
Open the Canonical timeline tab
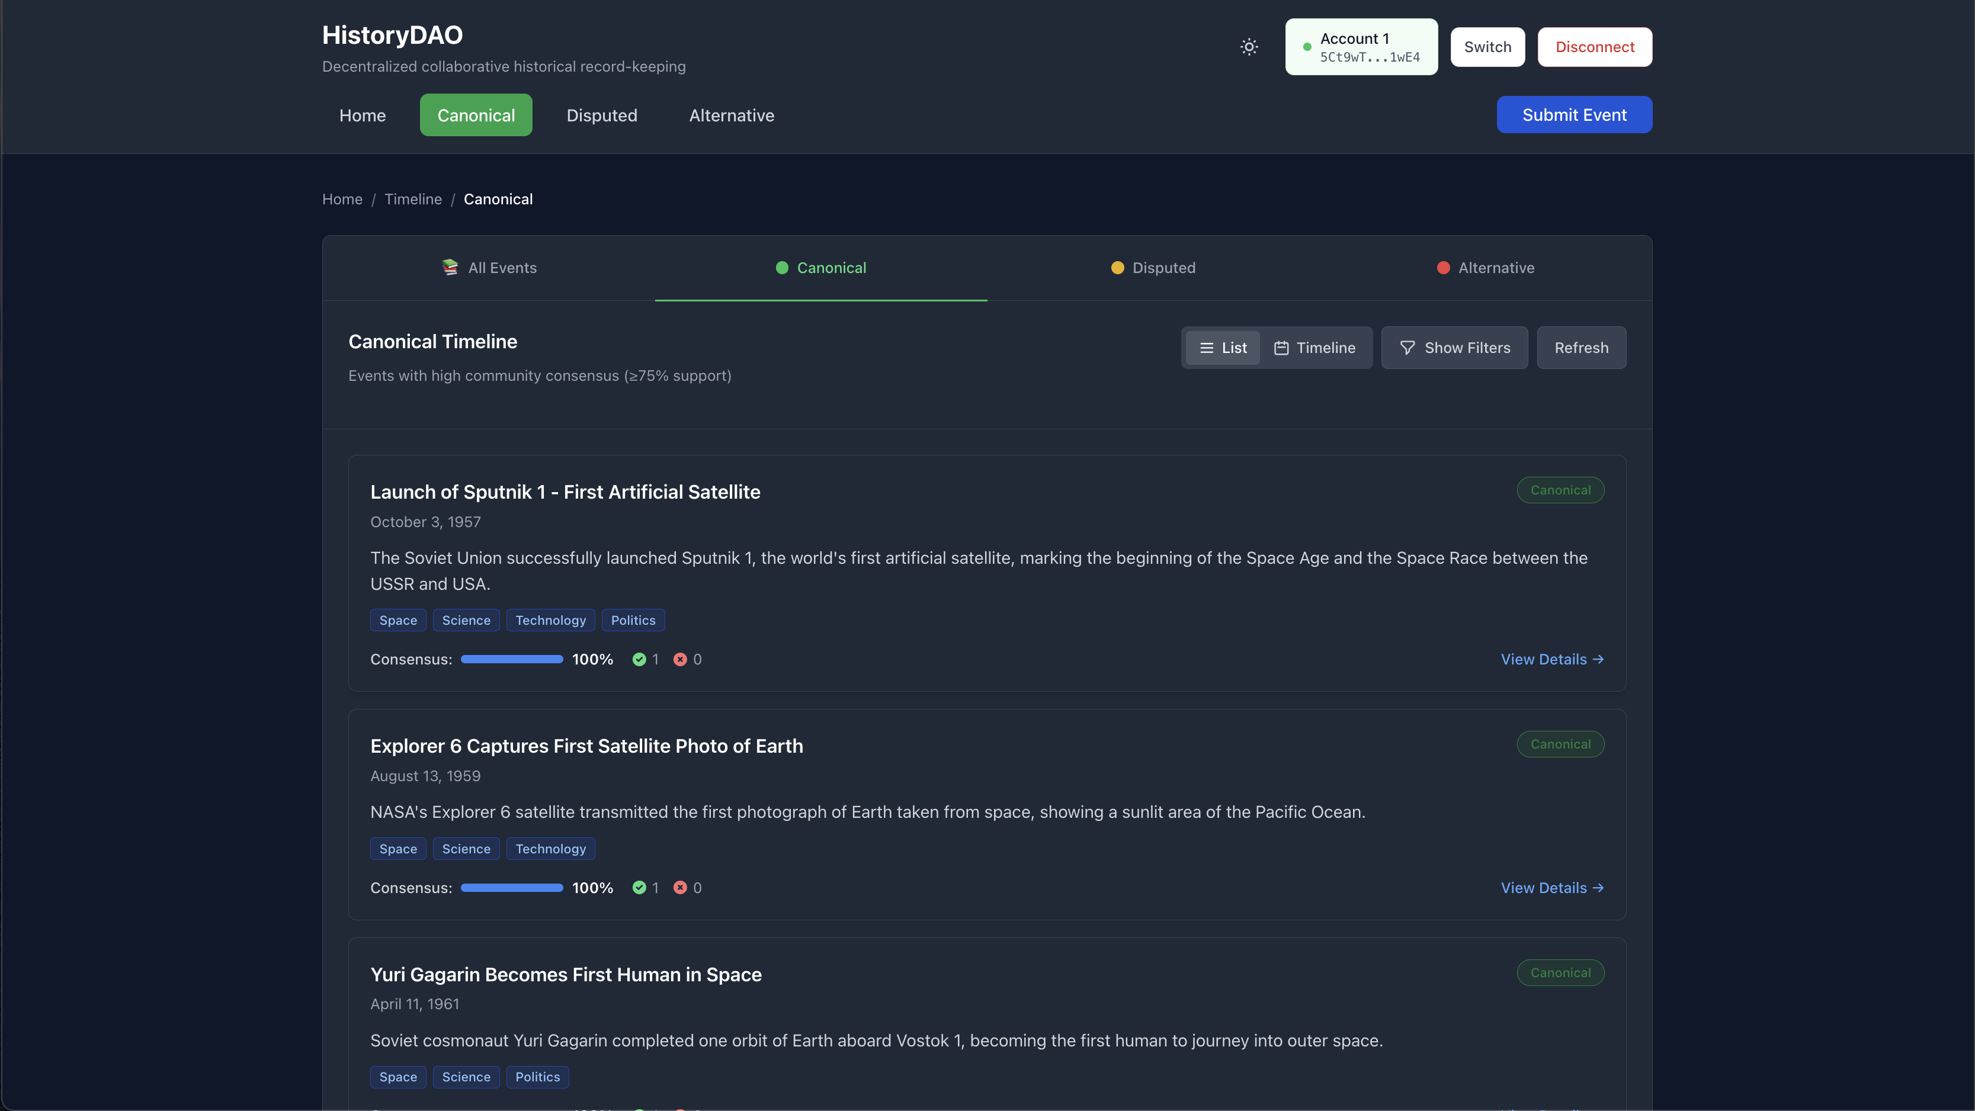[820, 268]
